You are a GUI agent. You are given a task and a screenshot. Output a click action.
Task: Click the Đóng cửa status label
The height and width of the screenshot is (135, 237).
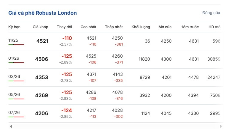211,13
